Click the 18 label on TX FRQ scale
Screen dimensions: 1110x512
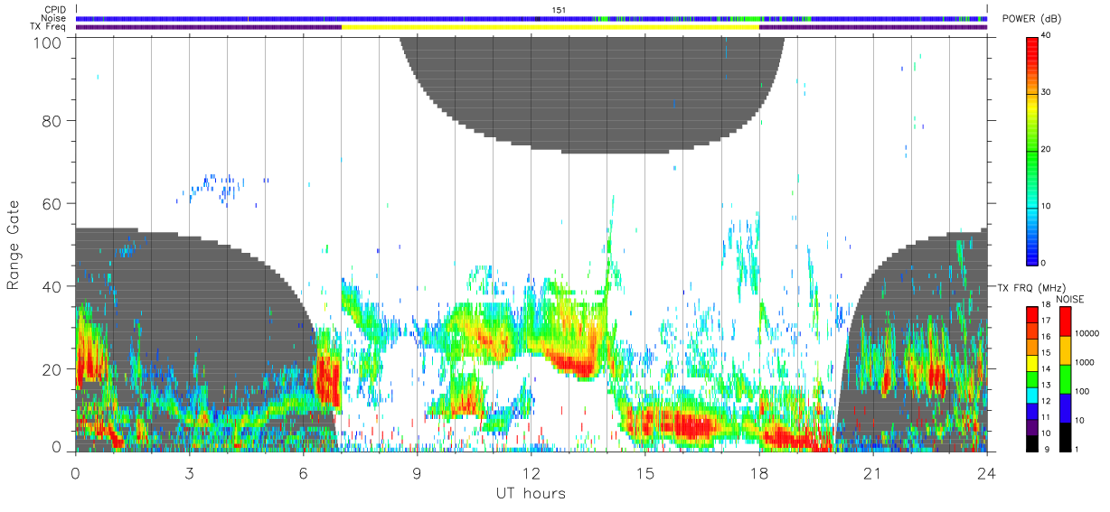click(x=1048, y=306)
